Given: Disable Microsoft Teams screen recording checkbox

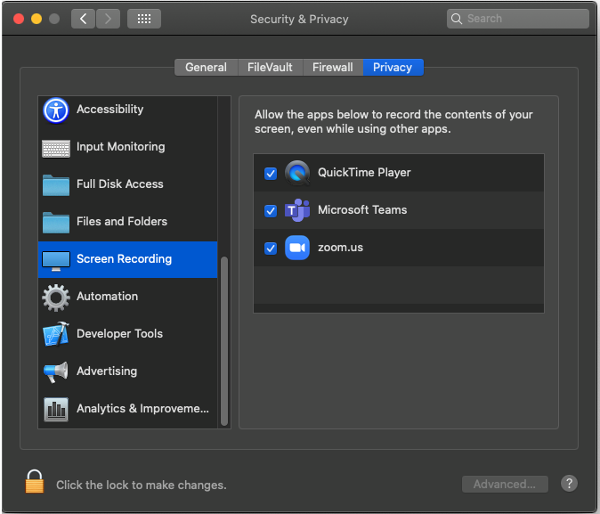Looking at the screenshot, I should [x=271, y=210].
